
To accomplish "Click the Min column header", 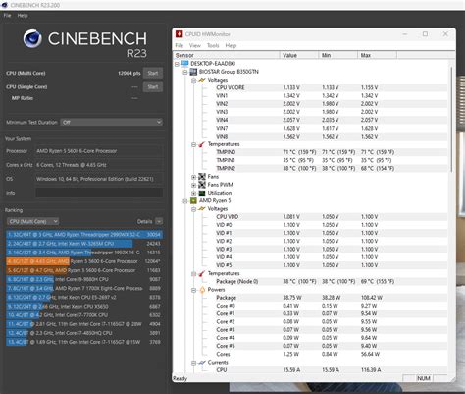I will tap(338, 55).
